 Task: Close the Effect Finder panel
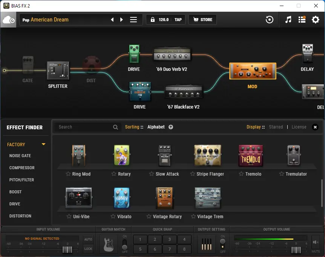pos(315,127)
